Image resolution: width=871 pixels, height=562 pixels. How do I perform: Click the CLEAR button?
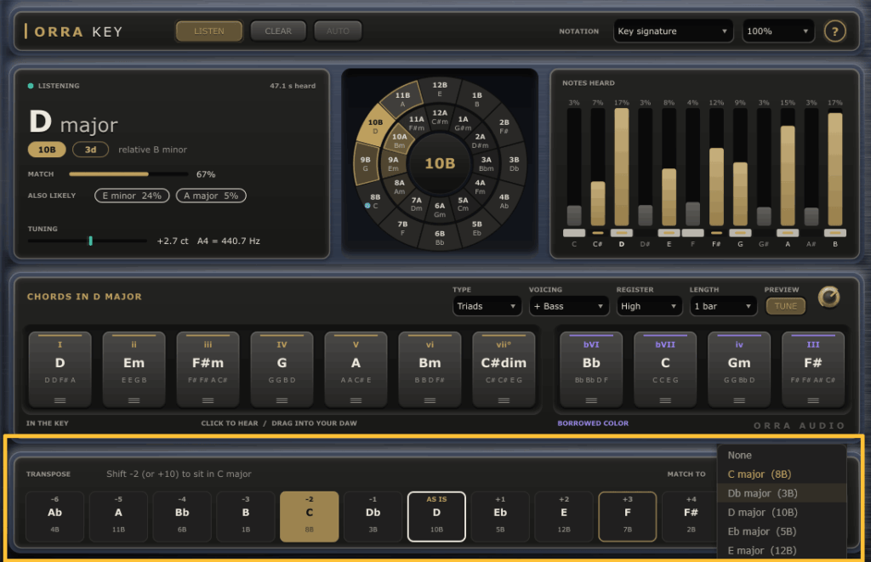click(278, 31)
